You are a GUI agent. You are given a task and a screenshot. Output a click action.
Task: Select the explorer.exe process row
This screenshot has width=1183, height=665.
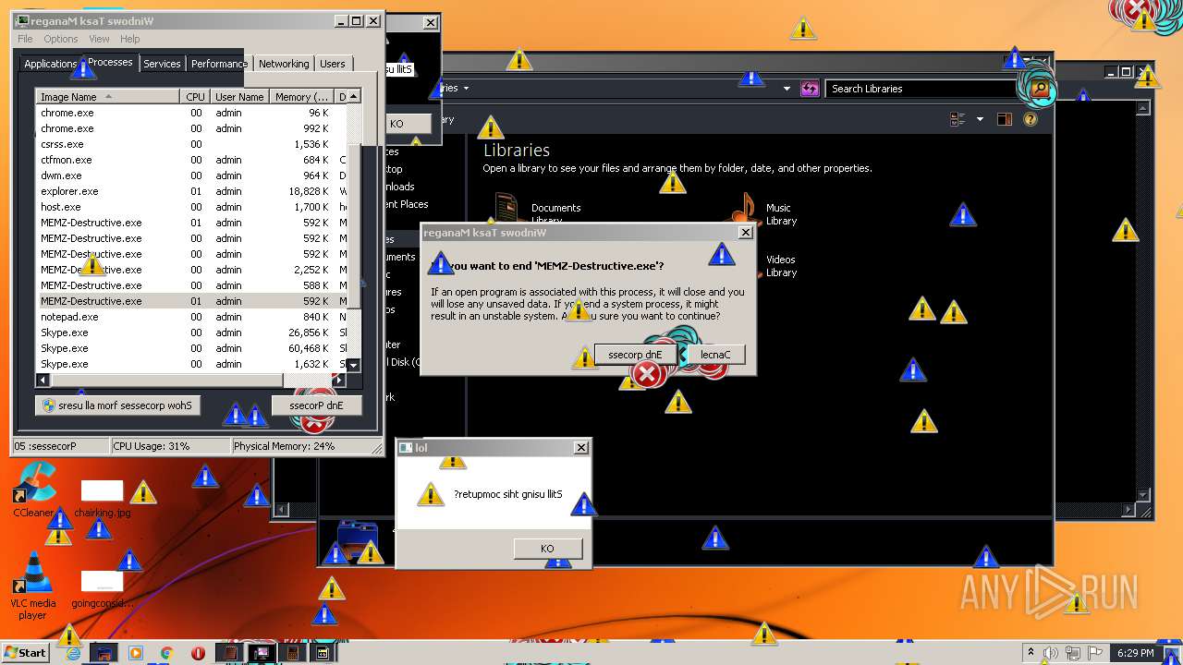[x=191, y=191]
